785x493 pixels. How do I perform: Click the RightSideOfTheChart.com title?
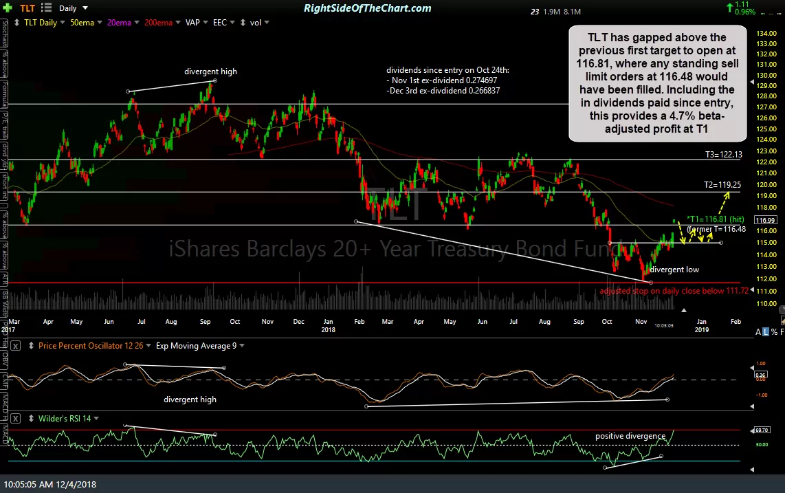click(x=368, y=8)
